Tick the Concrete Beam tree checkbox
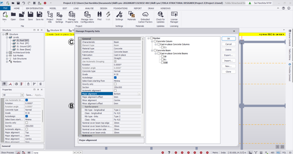Image resolution: width=293 pixels, height=154 pixels. (155, 50)
